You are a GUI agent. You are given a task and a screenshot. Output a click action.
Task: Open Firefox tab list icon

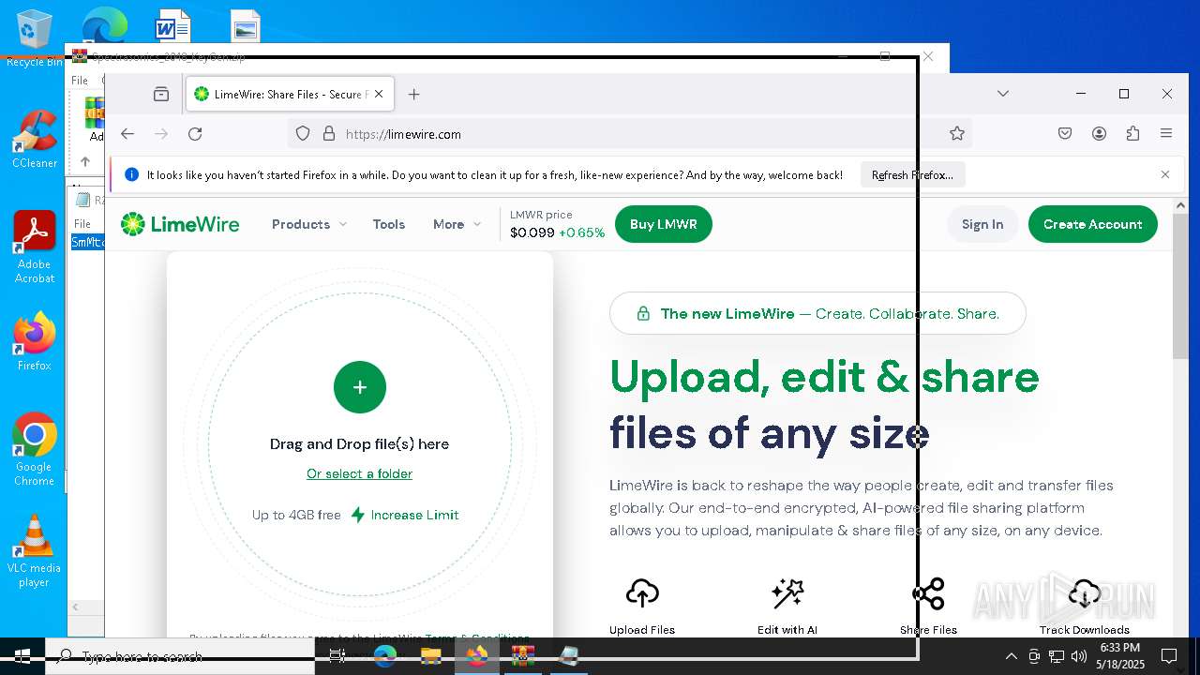(161, 94)
